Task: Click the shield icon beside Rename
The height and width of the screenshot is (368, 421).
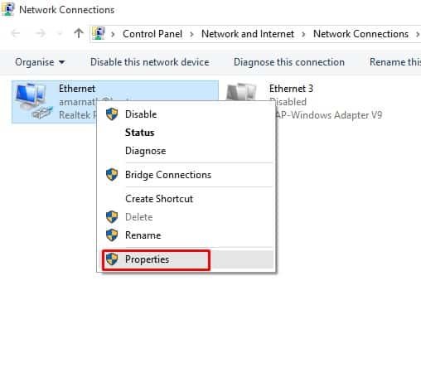Action: click(112, 235)
